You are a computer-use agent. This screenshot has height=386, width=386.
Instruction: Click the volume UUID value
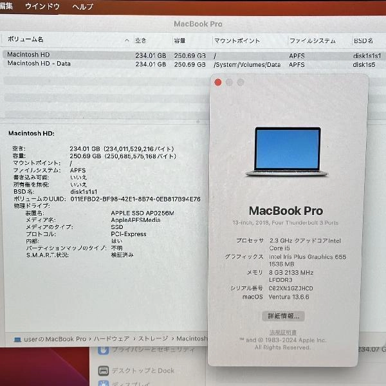pyautogui.click(x=135, y=199)
